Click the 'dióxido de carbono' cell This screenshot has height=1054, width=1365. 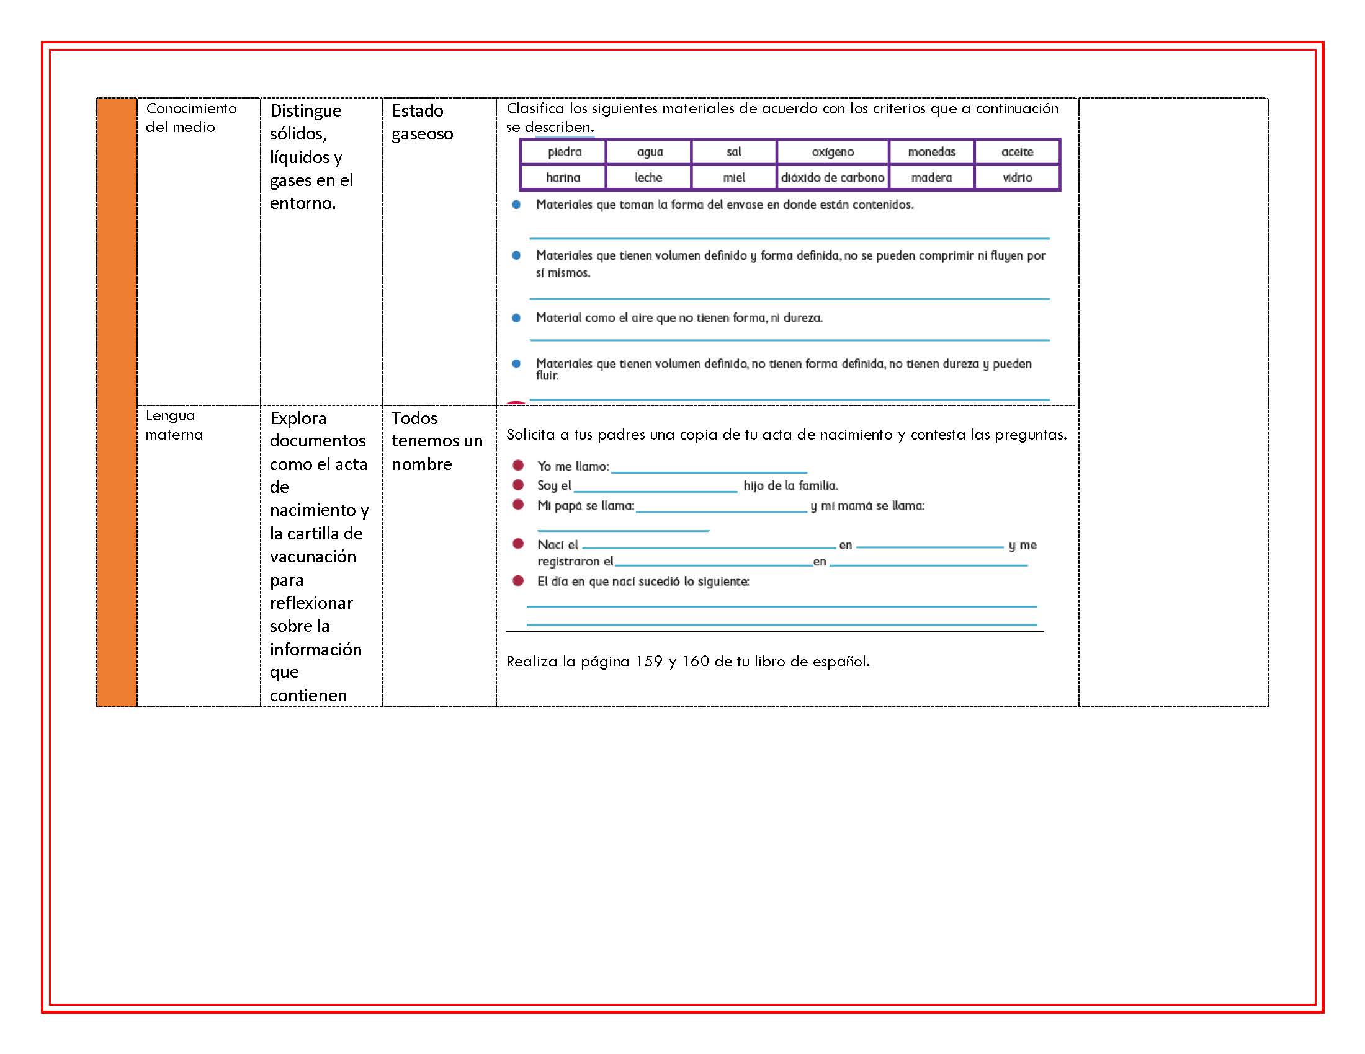(833, 177)
